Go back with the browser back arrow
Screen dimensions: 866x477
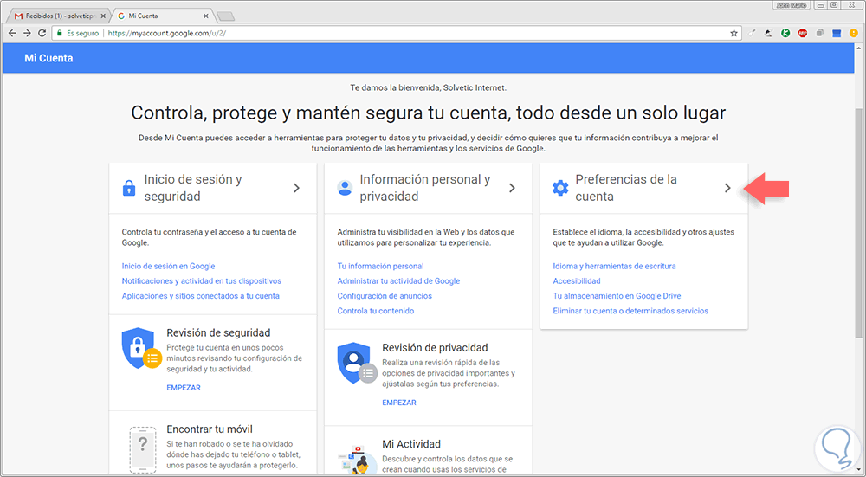click(x=12, y=33)
